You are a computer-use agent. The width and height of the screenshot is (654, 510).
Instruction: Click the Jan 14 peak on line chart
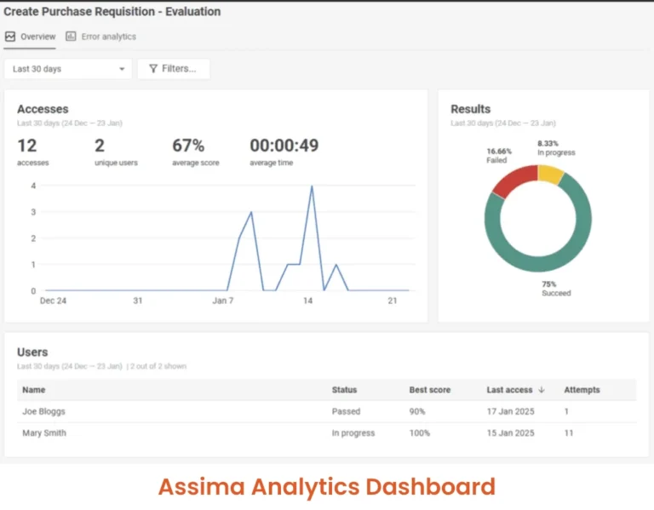[312, 186]
